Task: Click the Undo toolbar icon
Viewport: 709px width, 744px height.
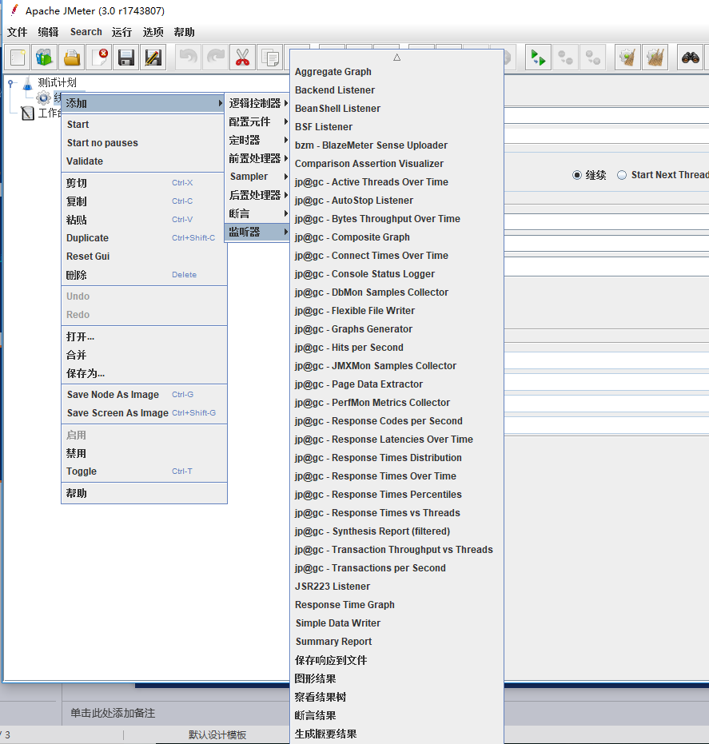Action: (x=189, y=58)
